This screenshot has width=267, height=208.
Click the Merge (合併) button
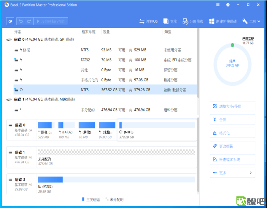pos(232,119)
